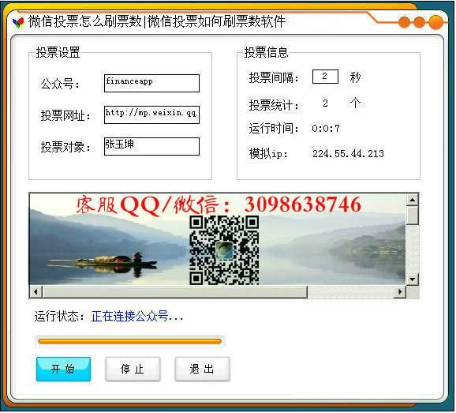Click the 投票信息 group label
This screenshot has width=456, height=413.
pyautogui.click(x=266, y=52)
